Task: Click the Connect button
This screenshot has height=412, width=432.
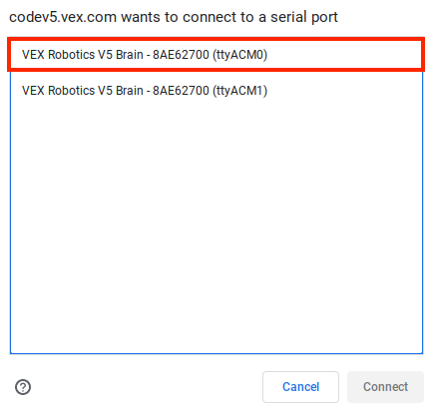Action: (x=385, y=387)
